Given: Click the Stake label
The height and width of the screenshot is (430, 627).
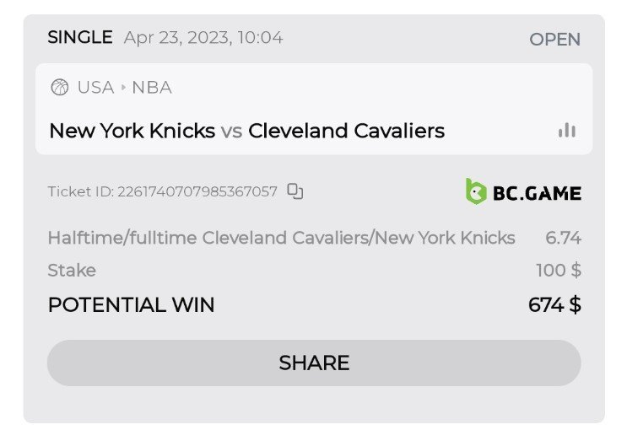Looking at the screenshot, I should (x=72, y=271).
